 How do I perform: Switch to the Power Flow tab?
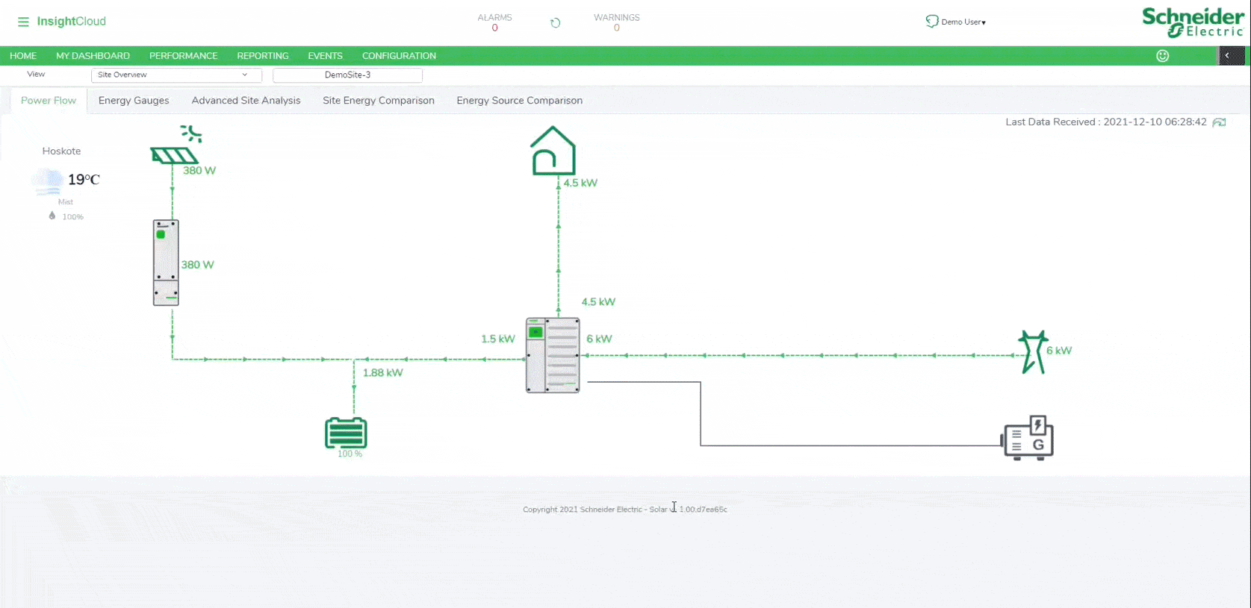[49, 101]
